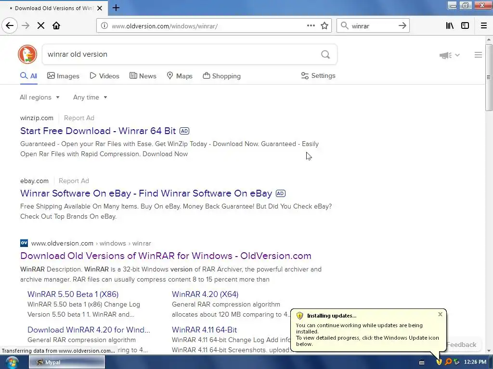Open the search Settings option
The width and height of the screenshot is (493, 369).
point(318,75)
